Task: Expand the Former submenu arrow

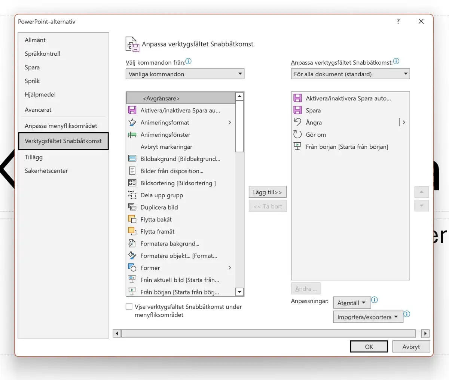Action: [x=230, y=268]
